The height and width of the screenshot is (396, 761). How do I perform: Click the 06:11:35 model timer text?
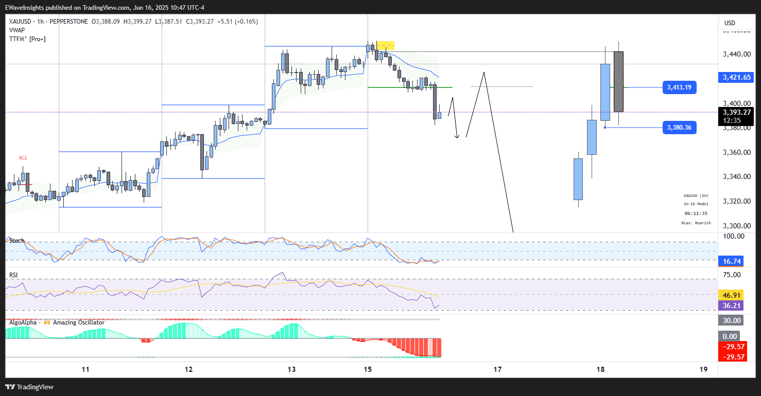(x=696, y=213)
